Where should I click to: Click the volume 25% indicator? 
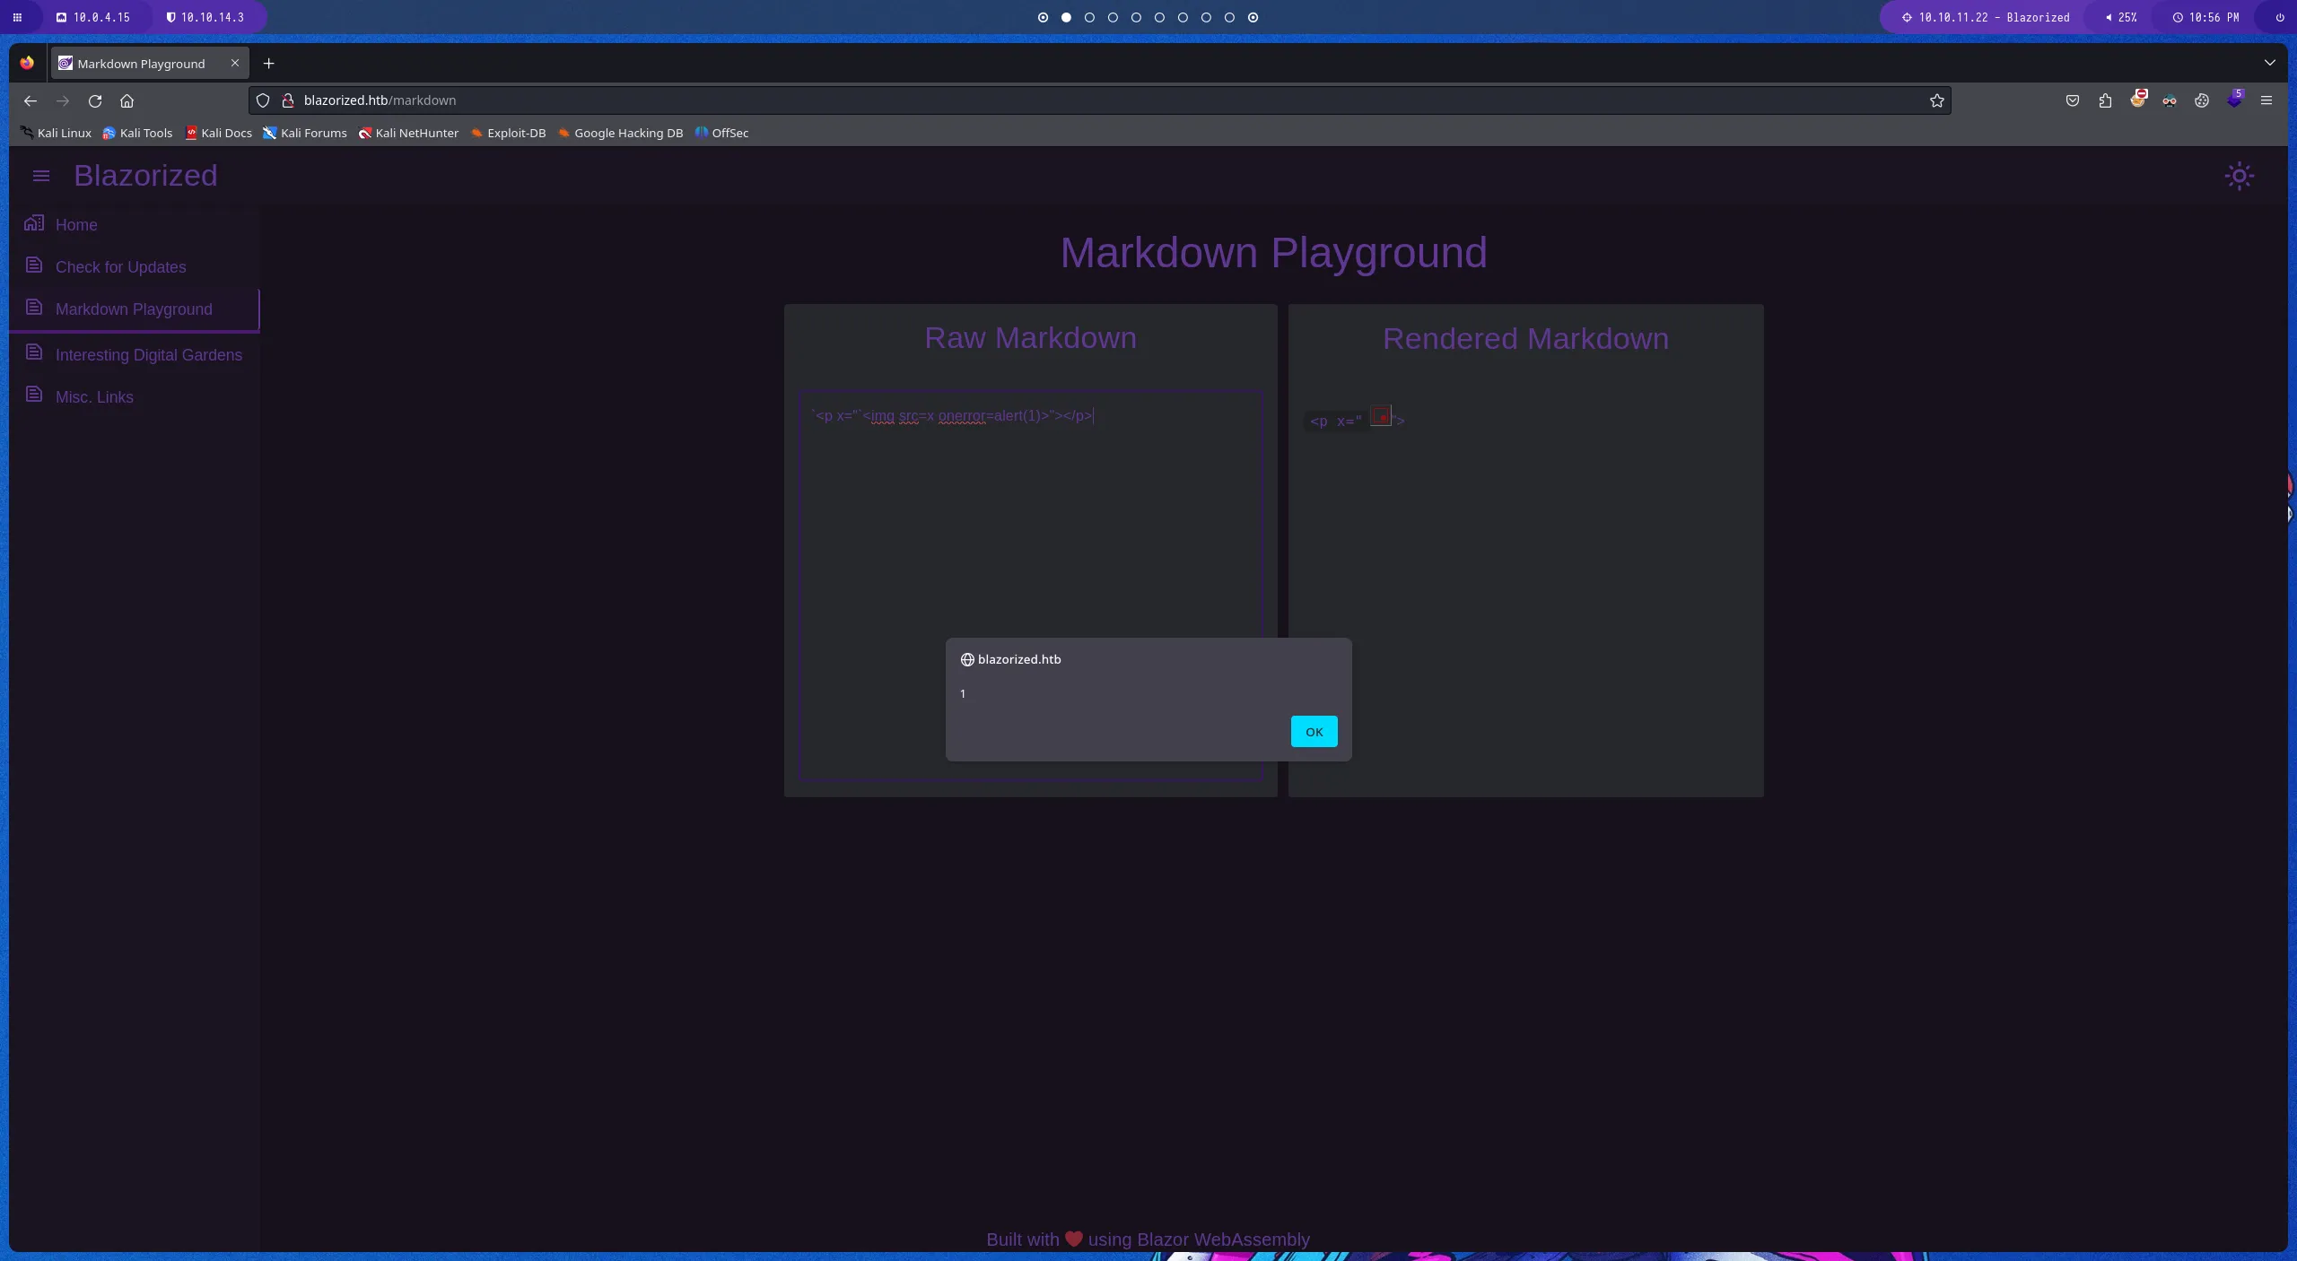point(2121,17)
